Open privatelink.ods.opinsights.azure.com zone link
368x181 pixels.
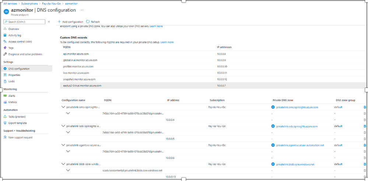click(297, 126)
